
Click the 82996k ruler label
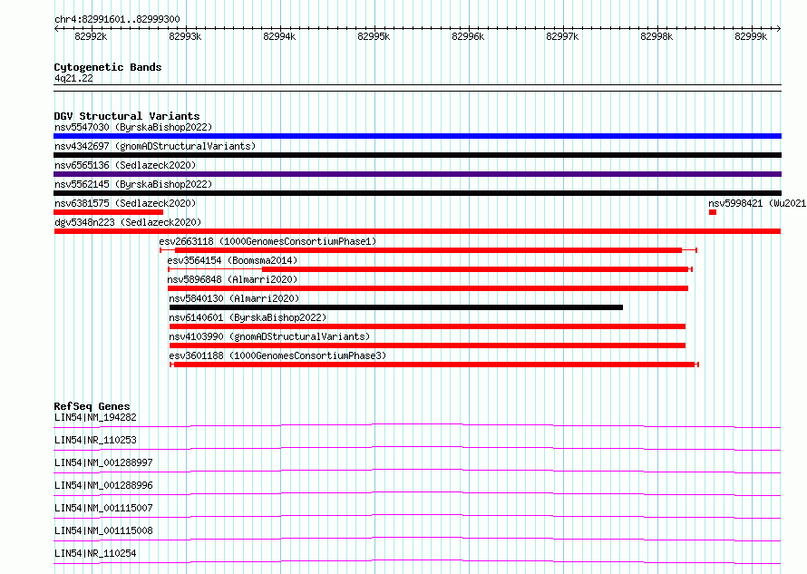click(x=468, y=36)
